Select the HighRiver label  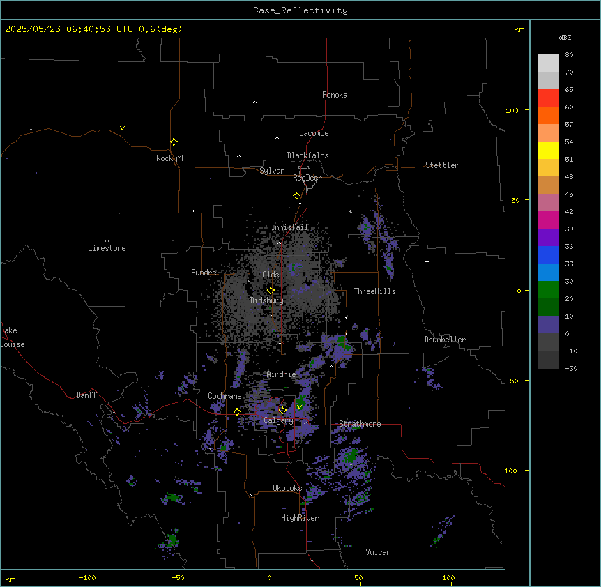click(300, 518)
